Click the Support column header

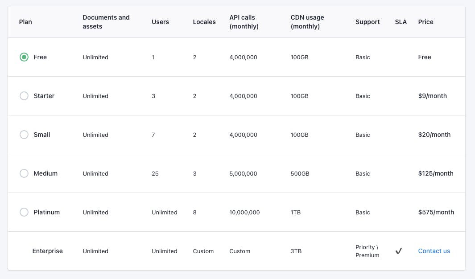pos(368,22)
